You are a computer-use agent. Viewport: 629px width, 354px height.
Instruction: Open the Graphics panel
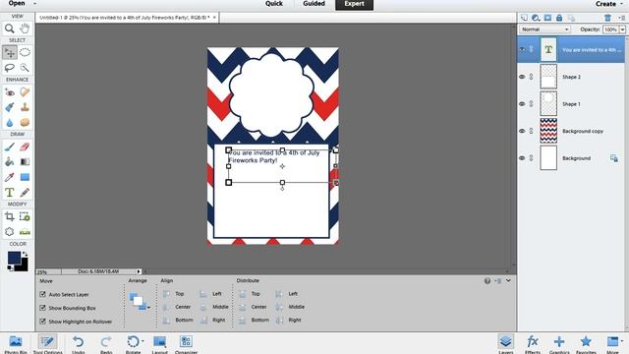[559, 344]
